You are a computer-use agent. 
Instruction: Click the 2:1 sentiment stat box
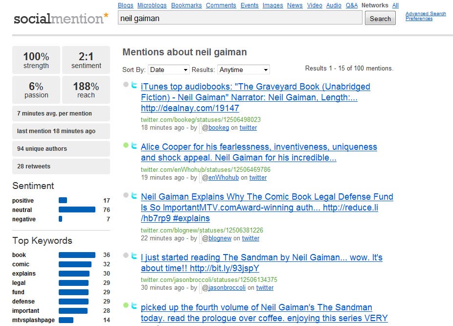tap(86, 60)
